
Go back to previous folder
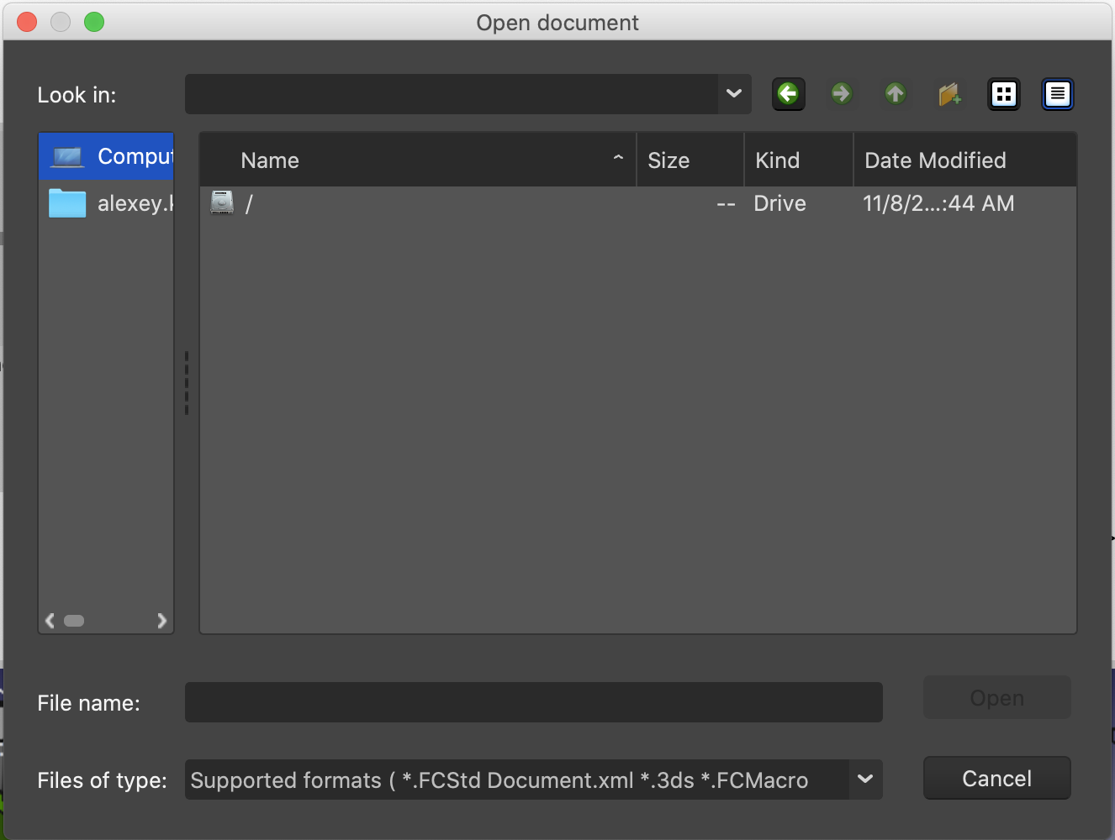[x=788, y=94]
